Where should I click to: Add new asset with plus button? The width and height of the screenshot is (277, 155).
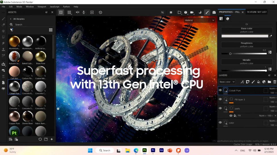point(52,139)
